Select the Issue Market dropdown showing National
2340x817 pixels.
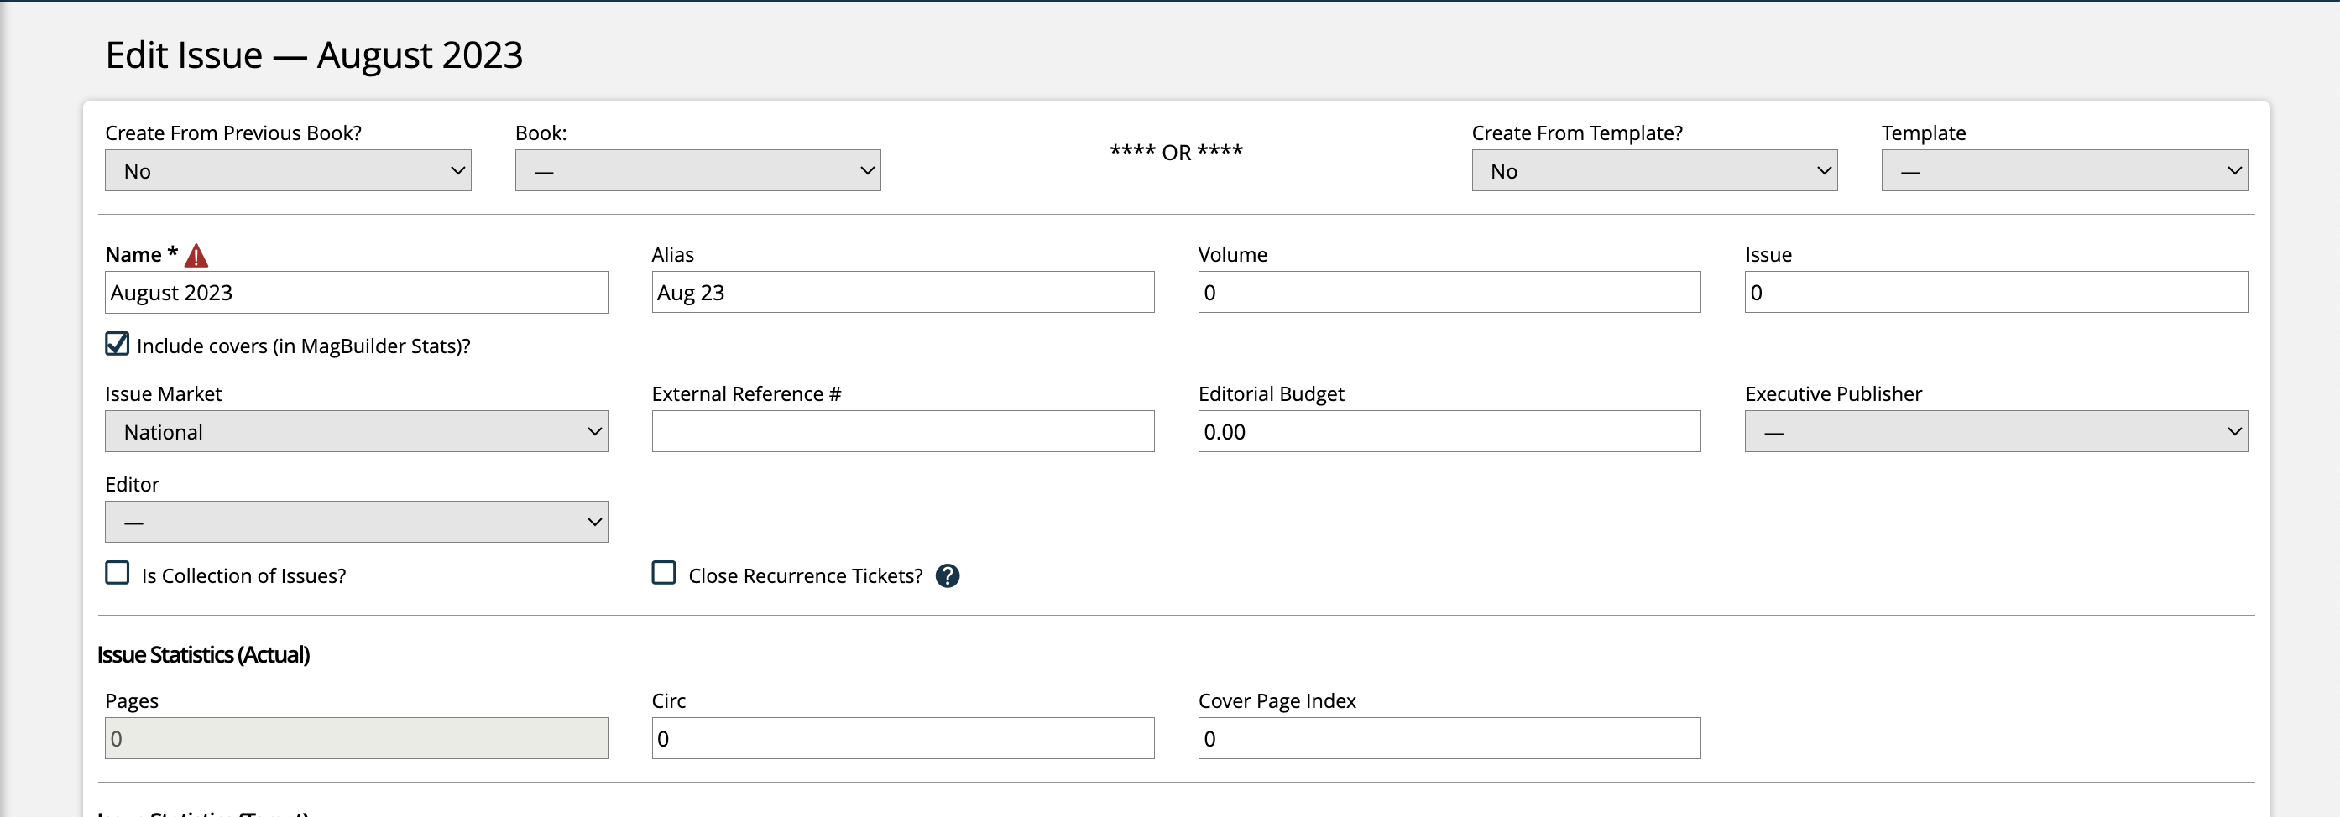356,431
